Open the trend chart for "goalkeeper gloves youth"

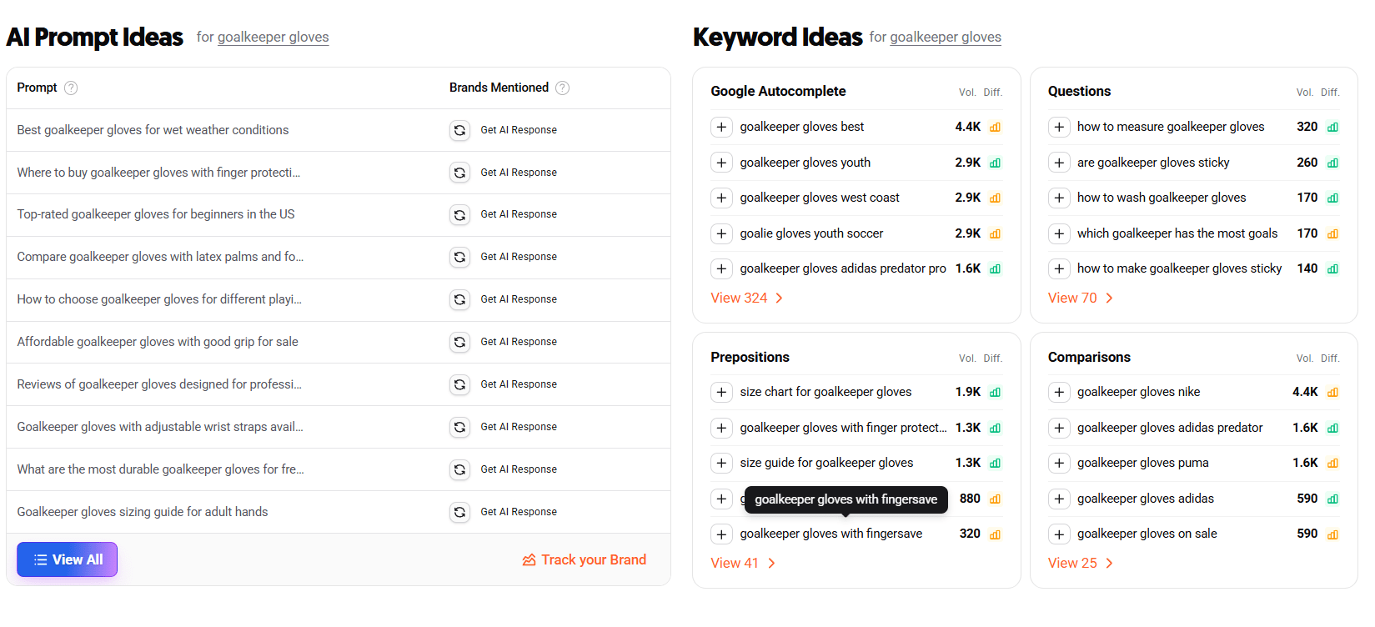coord(994,163)
